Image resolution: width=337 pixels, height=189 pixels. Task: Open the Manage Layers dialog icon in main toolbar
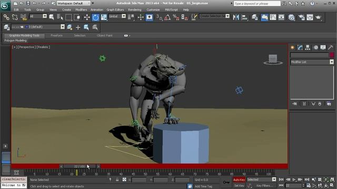click(x=255, y=17)
